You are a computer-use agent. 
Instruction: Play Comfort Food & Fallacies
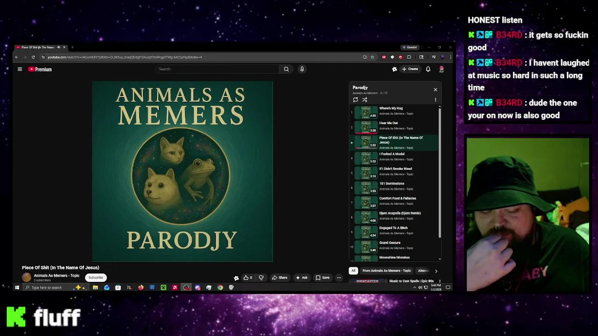pyautogui.click(x=394, y=202)
